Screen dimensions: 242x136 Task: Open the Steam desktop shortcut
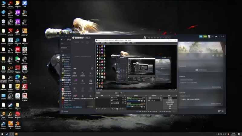(10, 105)
